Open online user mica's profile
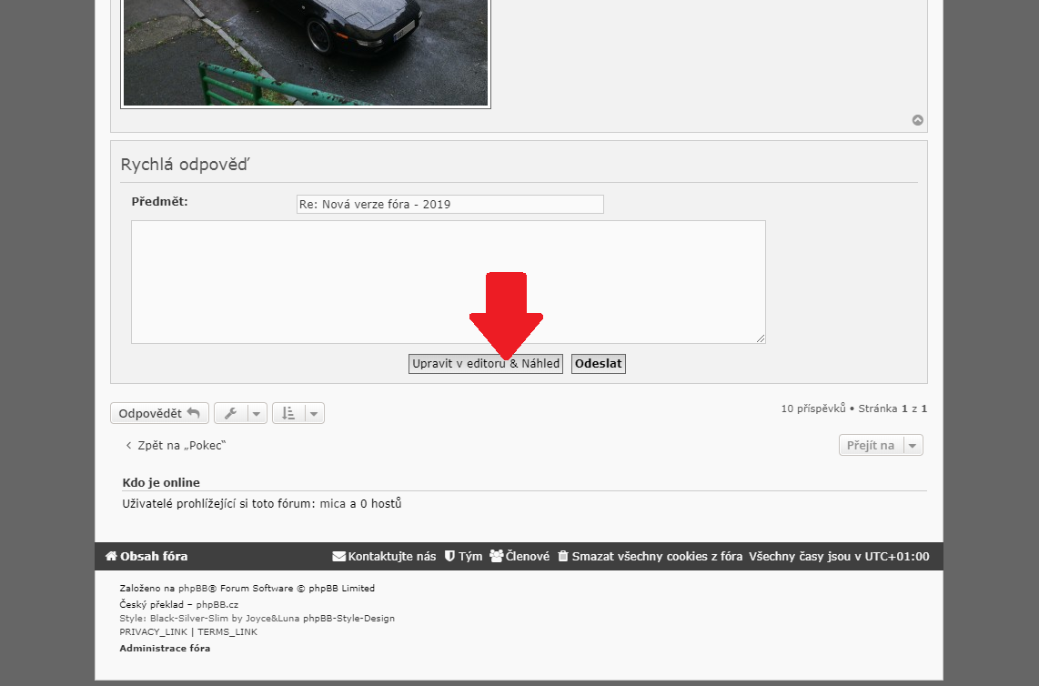This screenshot has width=1039, height=686. click(333, 503)
